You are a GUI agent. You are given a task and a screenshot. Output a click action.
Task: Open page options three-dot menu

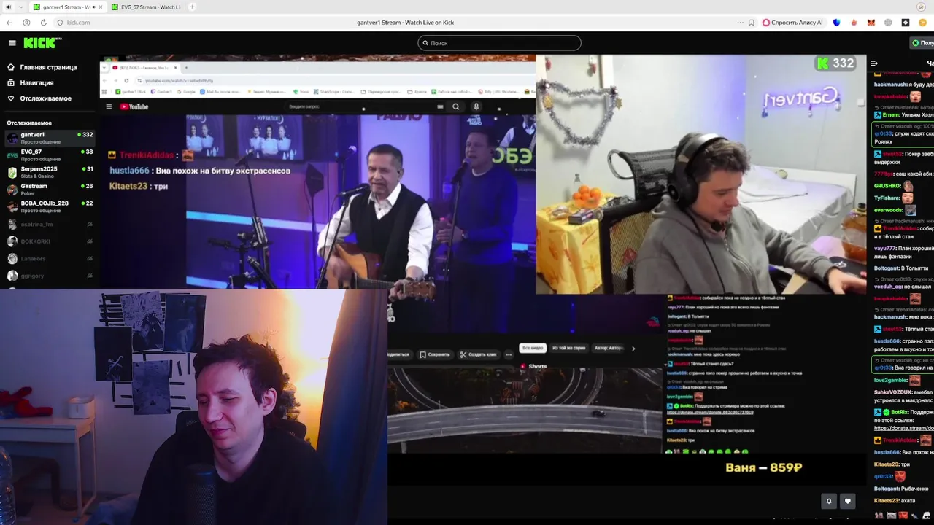point(740,23)
